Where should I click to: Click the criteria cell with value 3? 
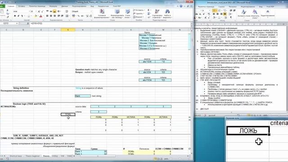(x=99, y=112)
